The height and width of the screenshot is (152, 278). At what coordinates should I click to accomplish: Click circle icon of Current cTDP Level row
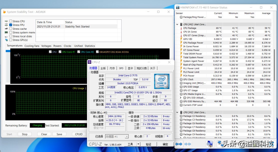181,105
